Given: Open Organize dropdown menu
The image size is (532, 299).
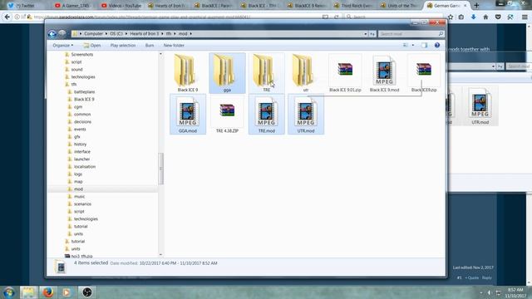Looking at the screenshot, I should coord(63,45).
